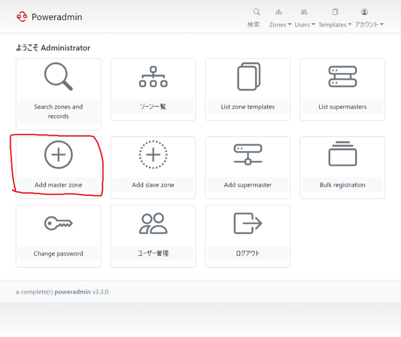Click the magnifier search icon in navbar
Screen dimensions: 401x337
click(x=256, y=12)
